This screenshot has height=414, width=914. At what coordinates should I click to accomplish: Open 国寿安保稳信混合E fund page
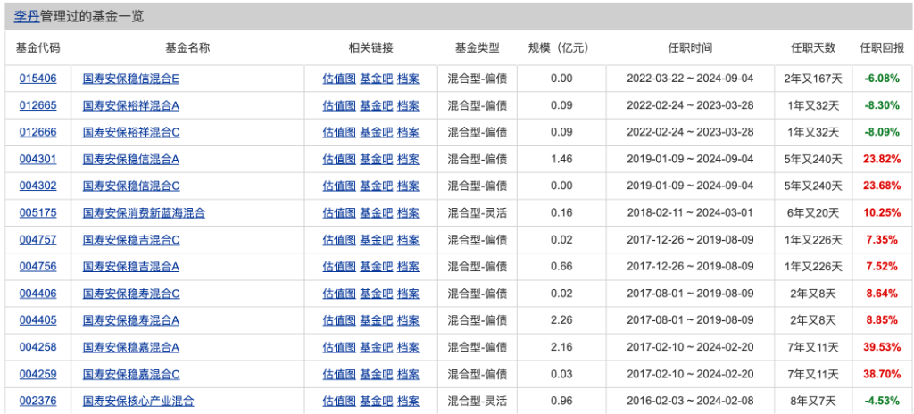tap(131, 79)
